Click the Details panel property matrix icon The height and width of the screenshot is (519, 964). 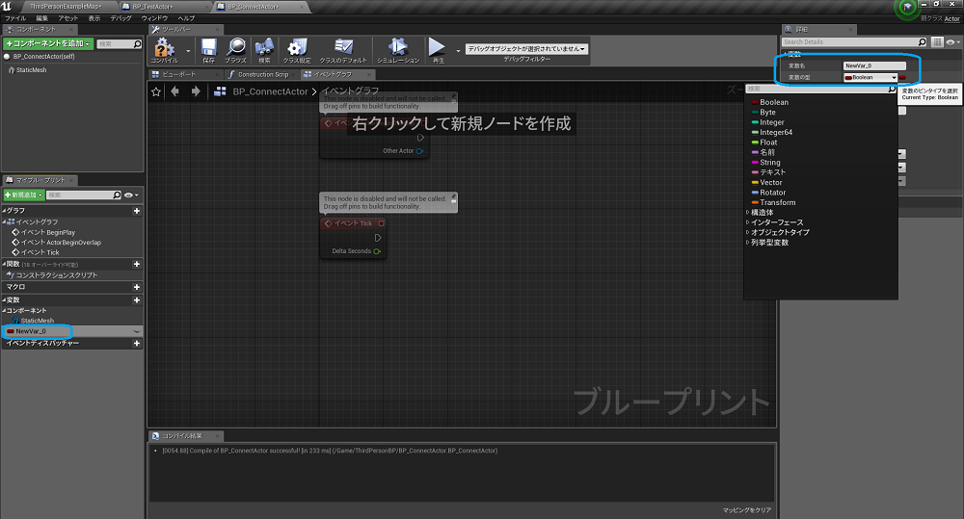click(x=937, y=41)
